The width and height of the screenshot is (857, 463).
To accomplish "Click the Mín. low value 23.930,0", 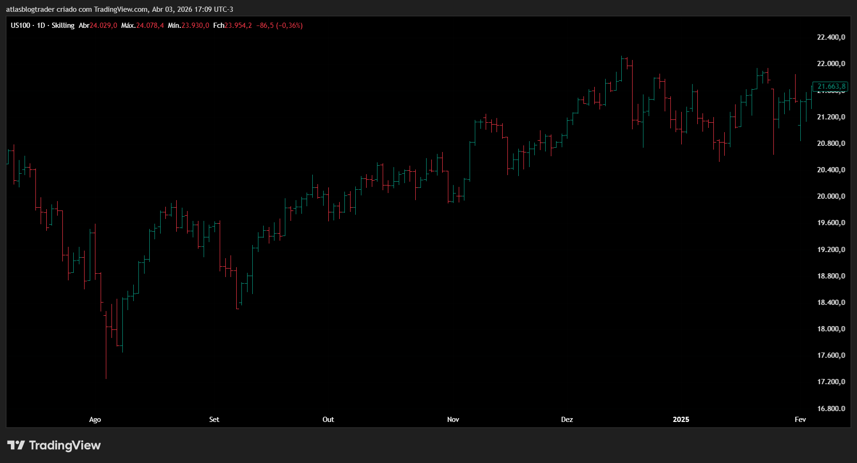I will [195, 25].
